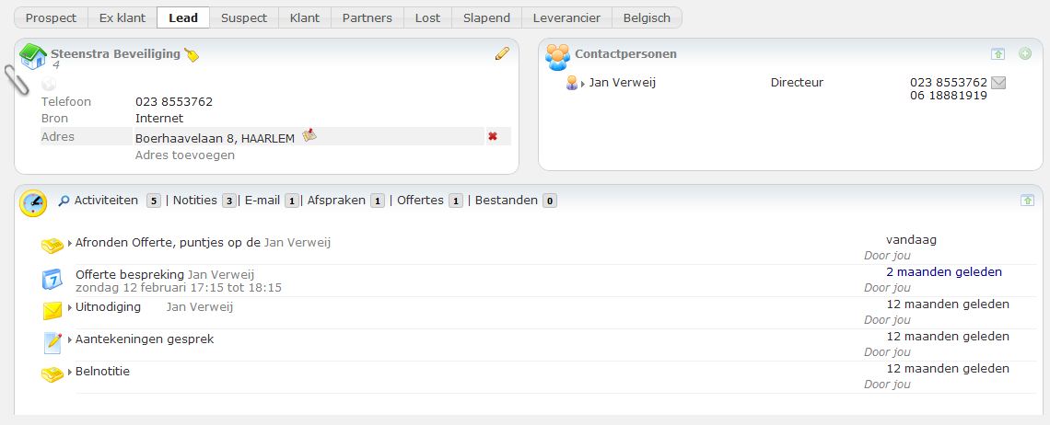Expand the Uitnodiging email entry
The width and height of the screenshot is (1050, 425).
click(70, 308)
